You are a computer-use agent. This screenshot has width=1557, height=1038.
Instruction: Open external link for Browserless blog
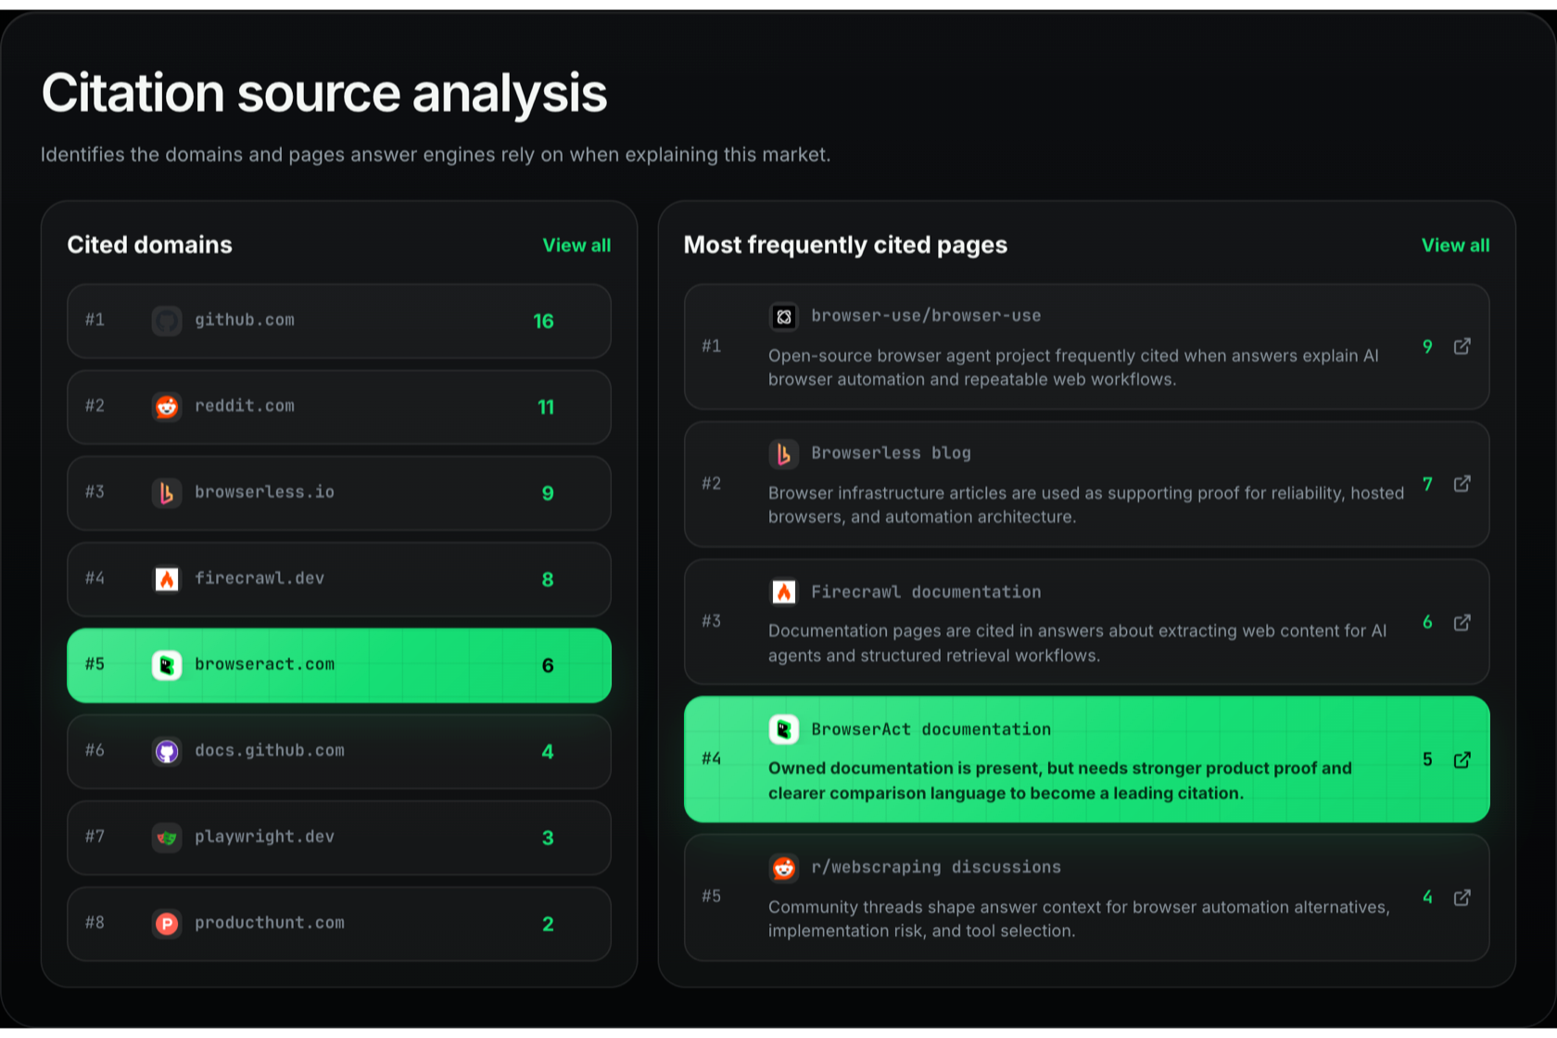tap(1462, 484)
